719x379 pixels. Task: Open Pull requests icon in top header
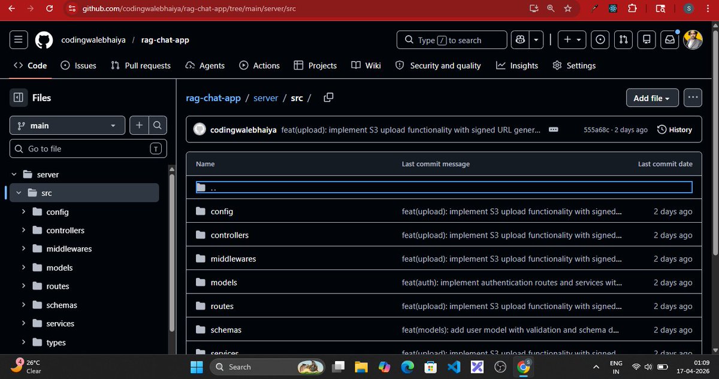click(624, 40)
